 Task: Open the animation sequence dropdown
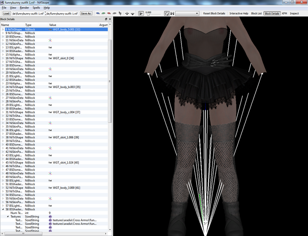187,14
